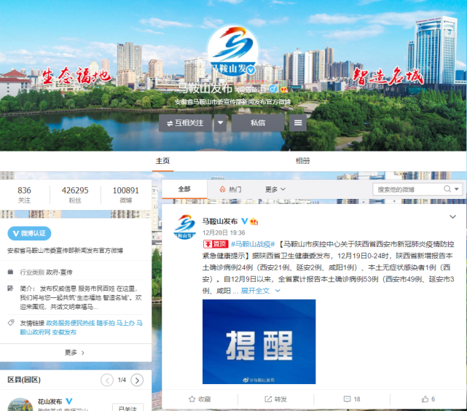Viewport: 467px width, 411px height.
Task: Click the header profile name 马鞍山发布
Action: pyautogui.click(x=205, y=88)
